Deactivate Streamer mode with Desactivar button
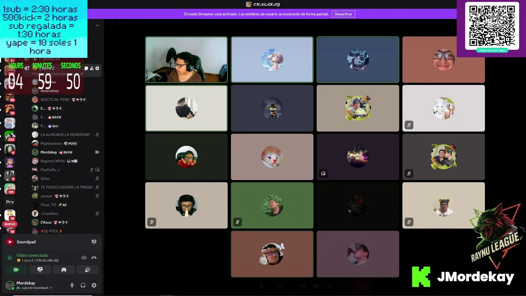The width and height of the screenshot is (526, 296). click(343, 14)
